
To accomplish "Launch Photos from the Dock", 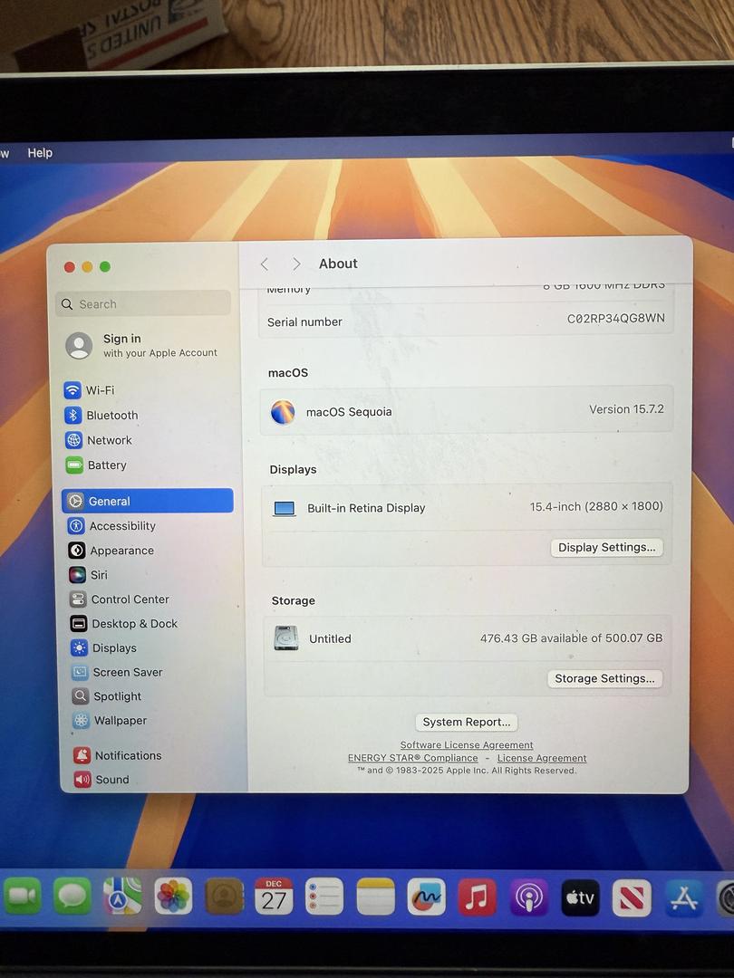I will [173, 897].
